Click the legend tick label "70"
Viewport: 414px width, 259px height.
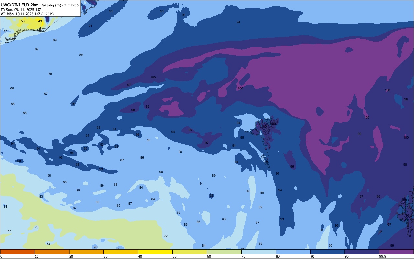[x=243, y=256]
